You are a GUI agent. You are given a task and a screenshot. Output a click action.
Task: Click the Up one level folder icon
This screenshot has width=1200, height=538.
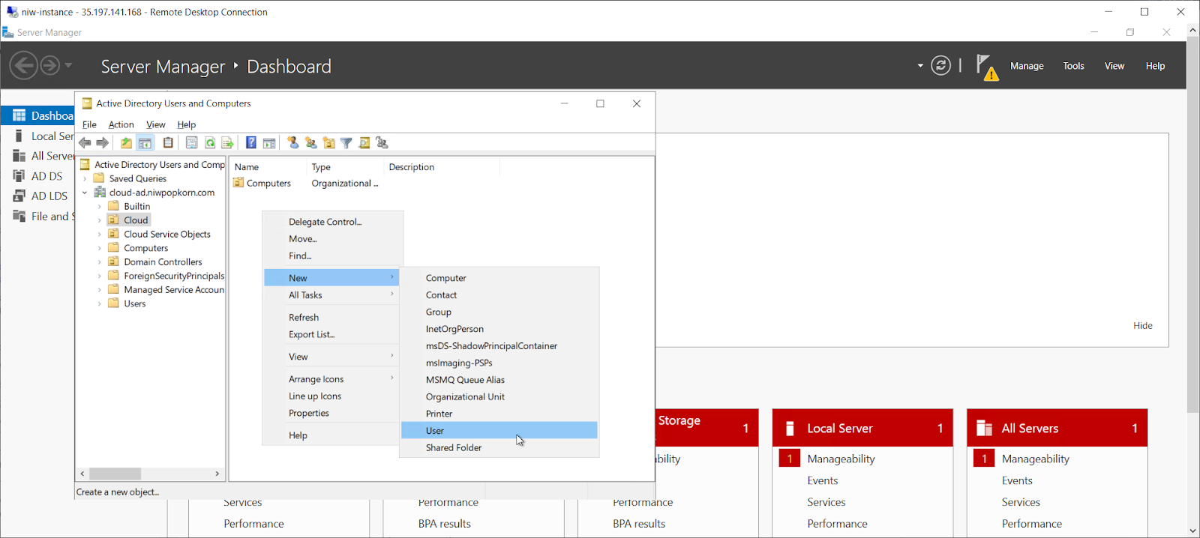(x=126, y=142)
